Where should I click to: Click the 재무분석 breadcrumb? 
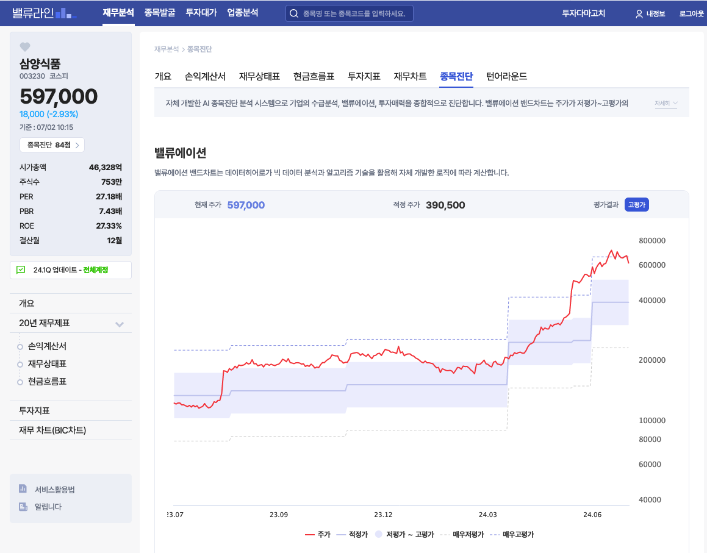click(167, 49)
